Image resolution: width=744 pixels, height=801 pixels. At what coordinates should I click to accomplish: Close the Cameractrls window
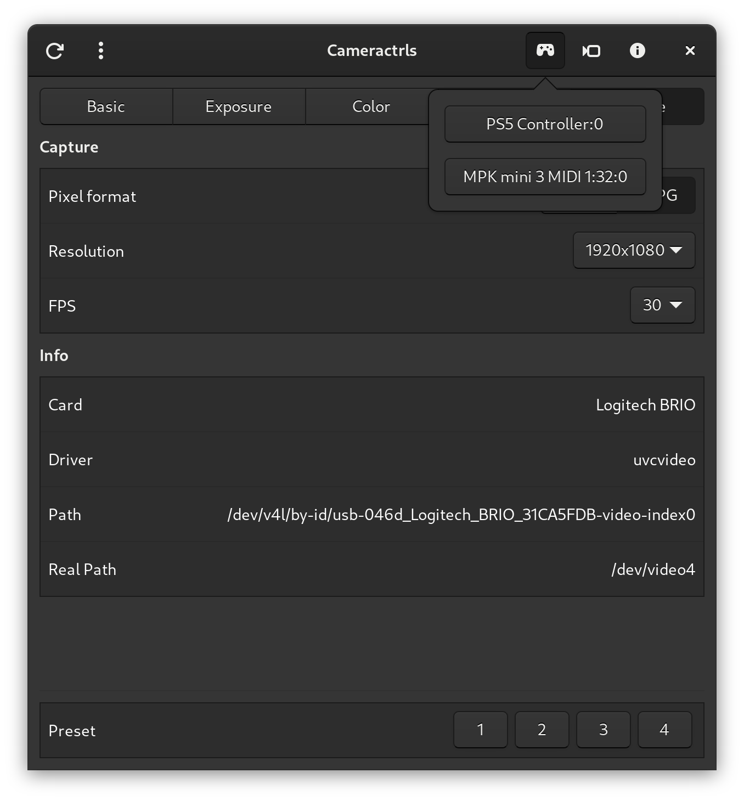coord(690,51)
